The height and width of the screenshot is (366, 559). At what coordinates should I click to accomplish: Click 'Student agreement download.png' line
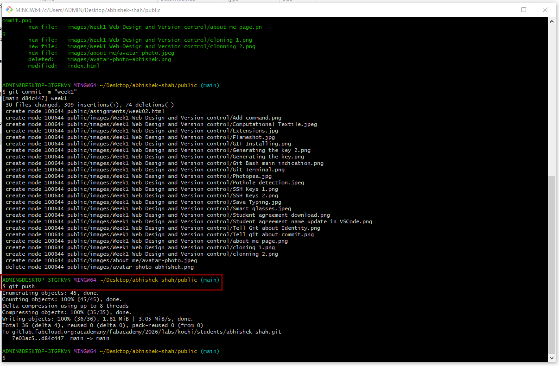pos(168,215)
